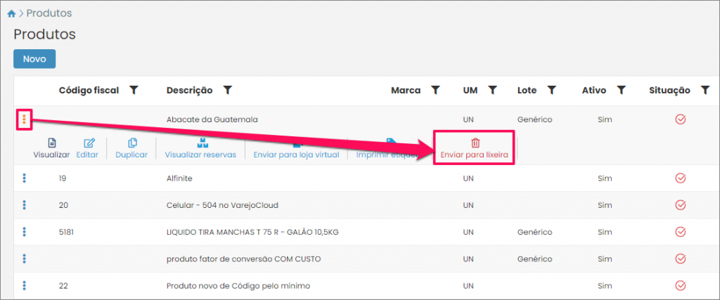
Task: Open filter for UM column
Action: (493, 90)
